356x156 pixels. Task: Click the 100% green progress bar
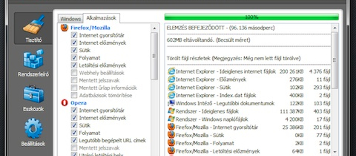[252, 17]
